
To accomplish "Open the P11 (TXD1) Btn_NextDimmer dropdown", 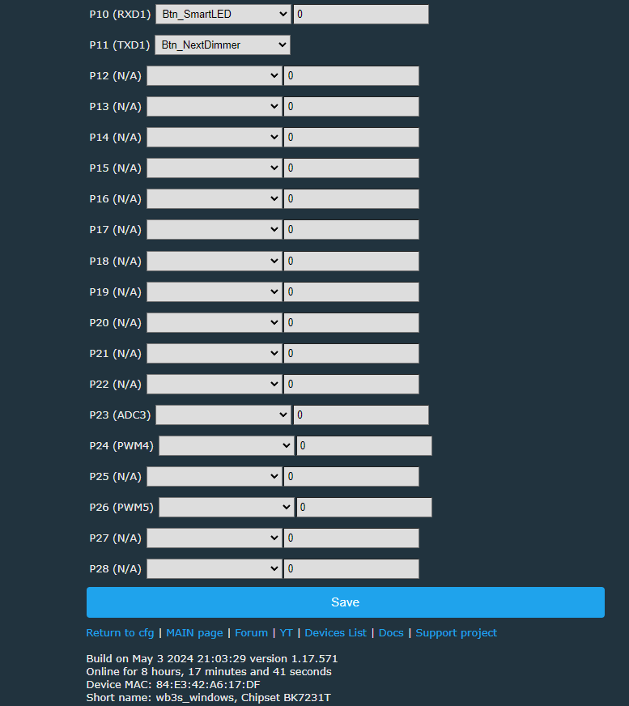I will click(223, 45).
